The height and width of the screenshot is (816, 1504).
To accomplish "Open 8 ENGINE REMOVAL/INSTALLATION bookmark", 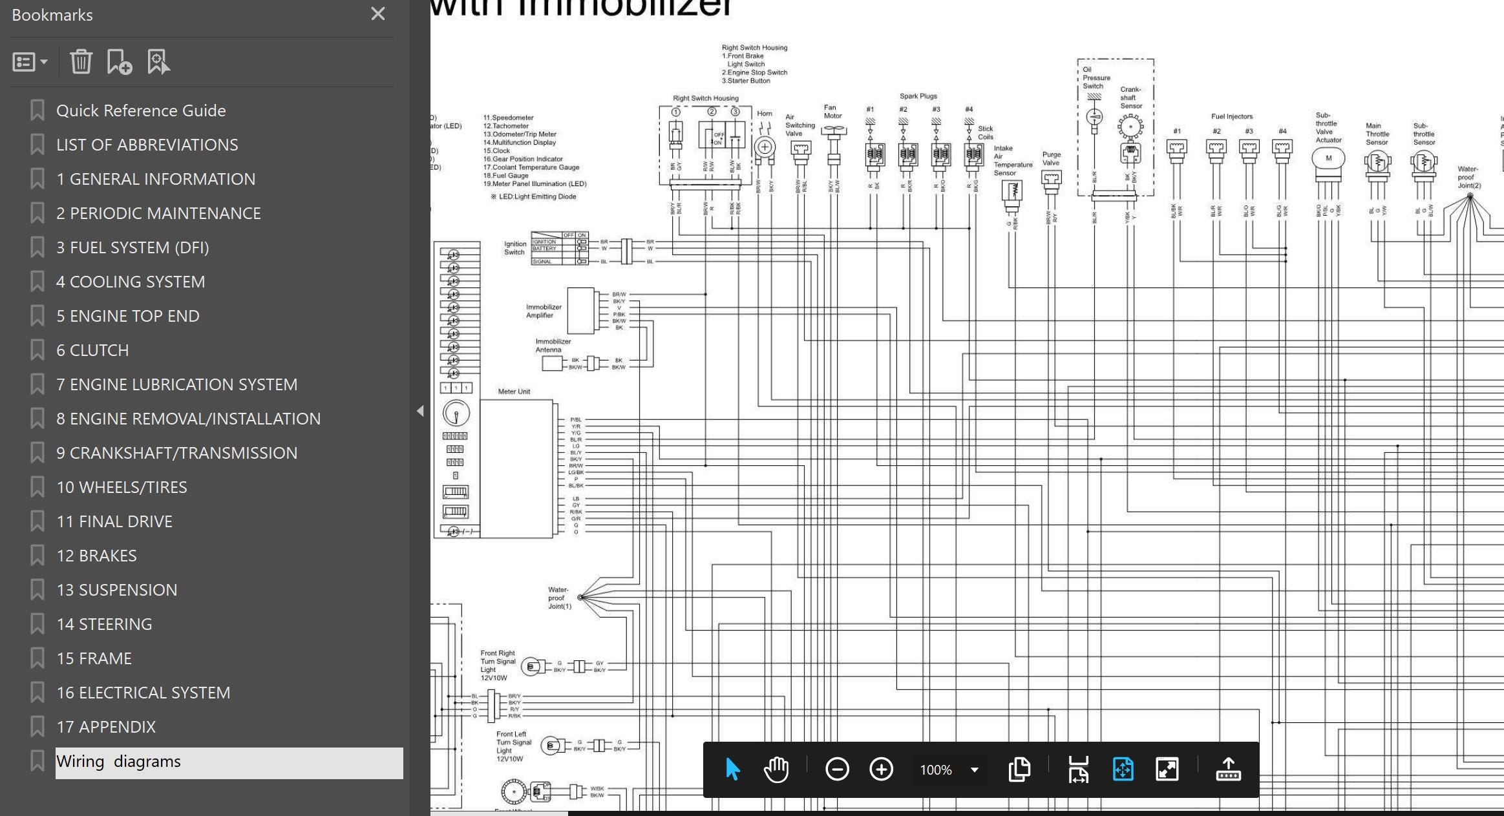I will (188, 419).
